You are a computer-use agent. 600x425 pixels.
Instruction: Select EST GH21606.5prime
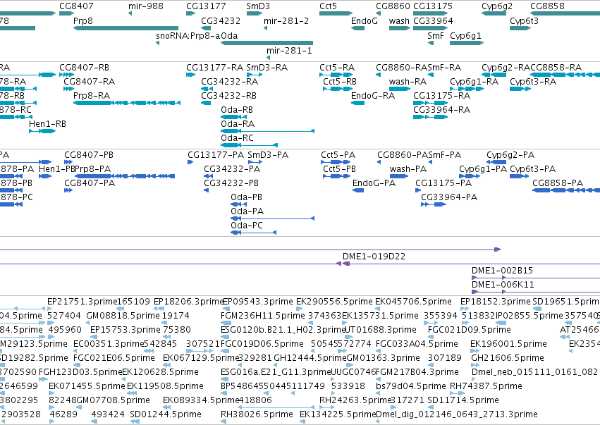click(508, 358)
